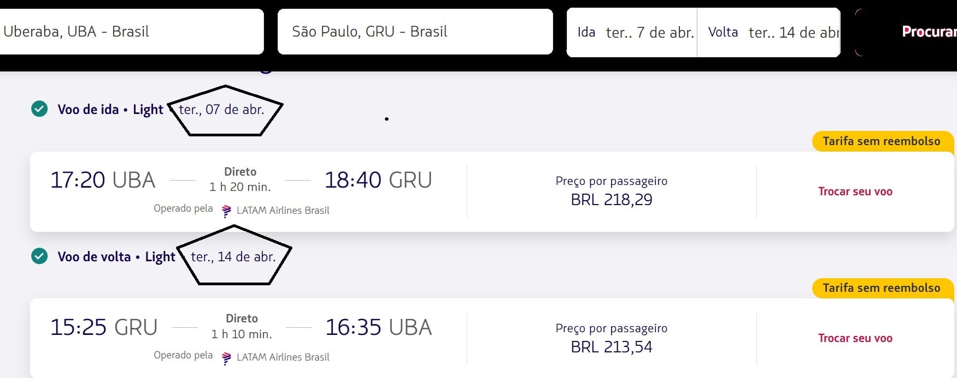Viewport: 957px width, 378px height.
Task: Select the return price BRL 213,54
Action: [611, 347]
